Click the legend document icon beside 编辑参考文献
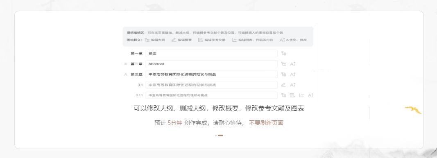 (200, 40)
